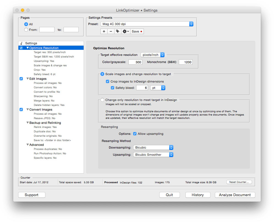Click the Safety bleed value field
This screenshot has height=222, width=274.
pos(142,88)
